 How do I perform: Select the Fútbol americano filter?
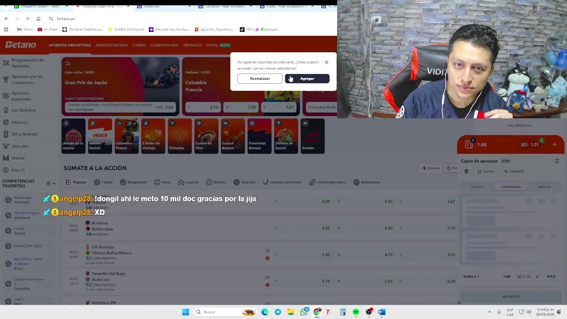pos(328,182)
